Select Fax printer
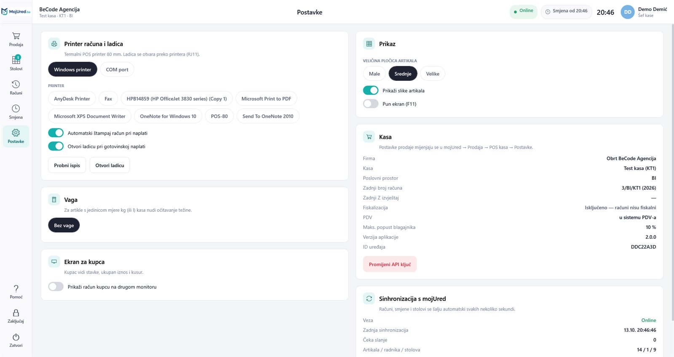This screenshot has height=357, width=674. (x=108, y=99)
